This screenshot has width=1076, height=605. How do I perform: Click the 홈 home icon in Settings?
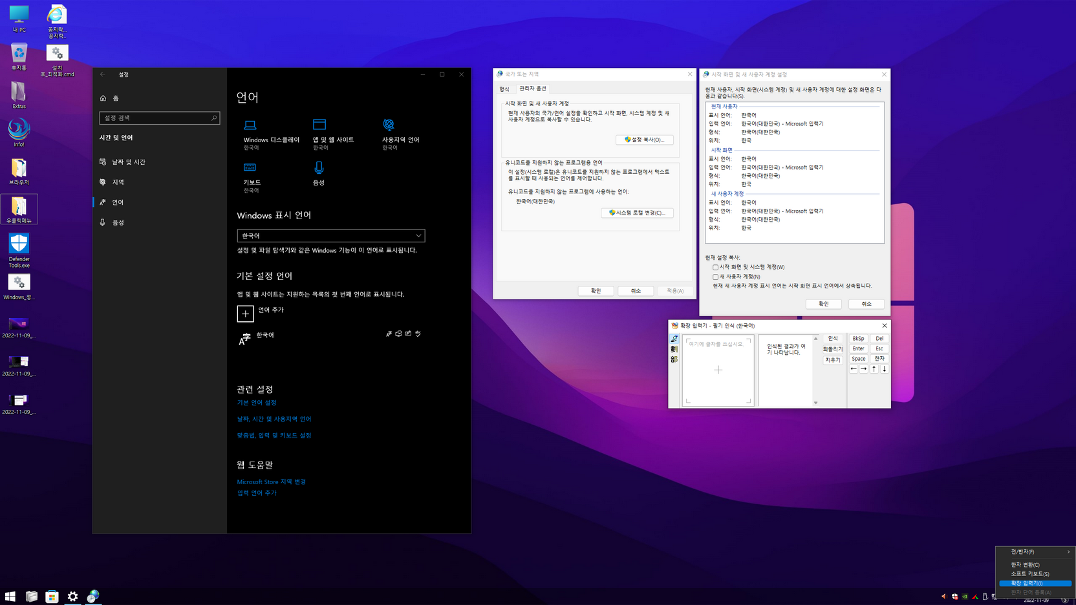pyautogui.click(x=103, y=98)
